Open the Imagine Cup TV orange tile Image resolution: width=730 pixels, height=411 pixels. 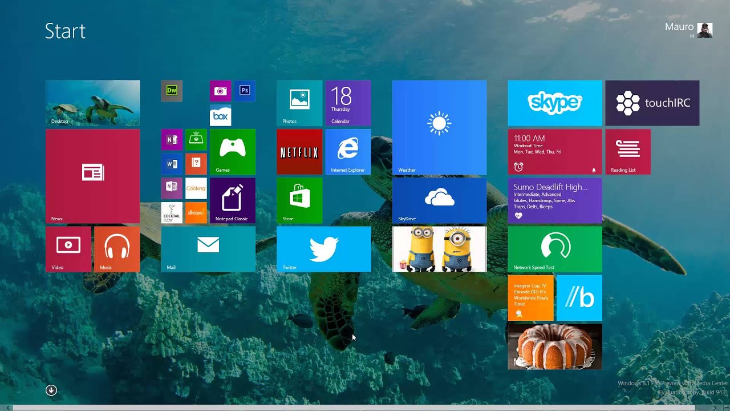click(530, 298)
